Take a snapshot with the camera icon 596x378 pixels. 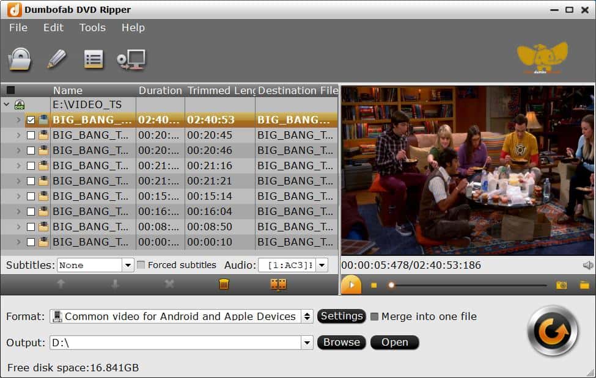click(x=561, y=285)
